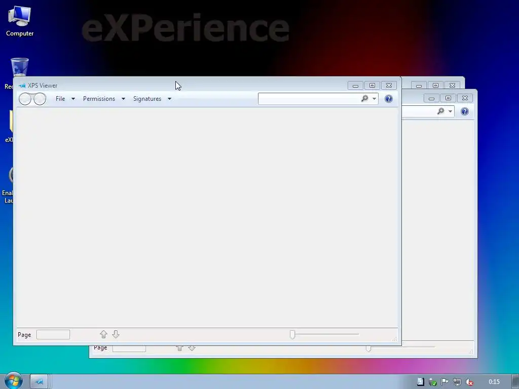
Task: Open the Signatures menu
Action: 147,99
